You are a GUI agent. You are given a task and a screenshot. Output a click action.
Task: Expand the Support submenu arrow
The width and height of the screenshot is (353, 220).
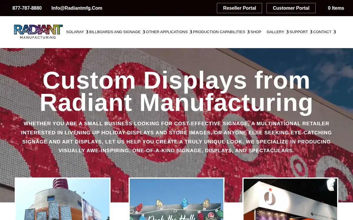point(311,32)
